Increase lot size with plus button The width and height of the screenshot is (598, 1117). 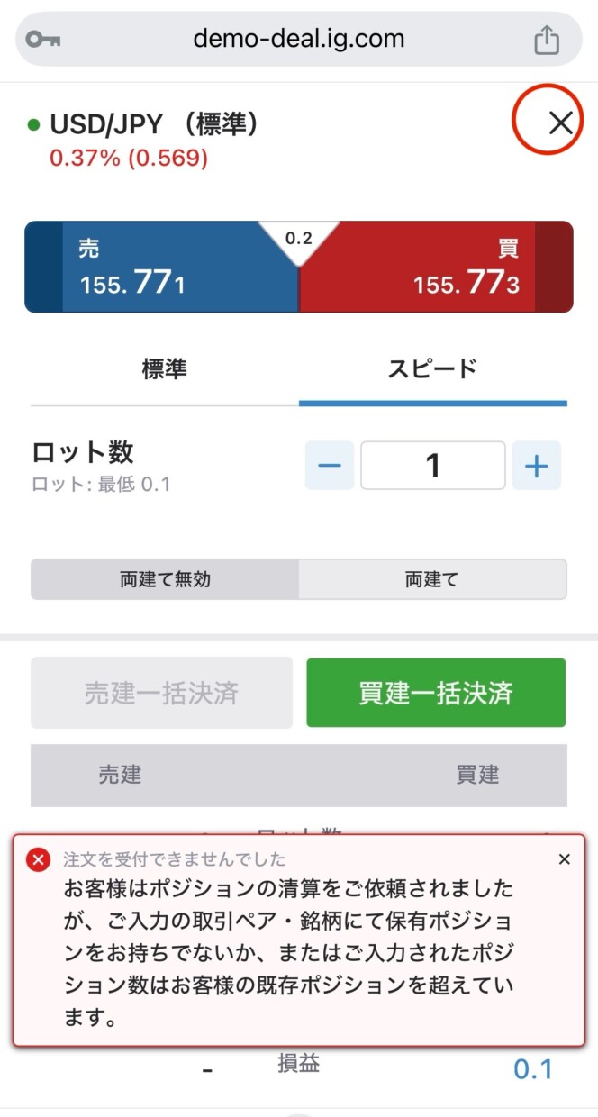coord(537,466)
